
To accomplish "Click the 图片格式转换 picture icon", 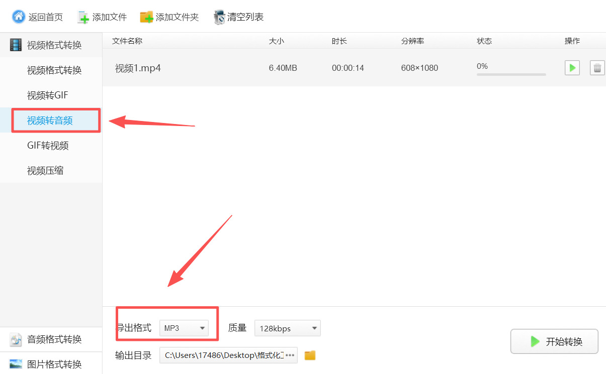I will (16, 364).
